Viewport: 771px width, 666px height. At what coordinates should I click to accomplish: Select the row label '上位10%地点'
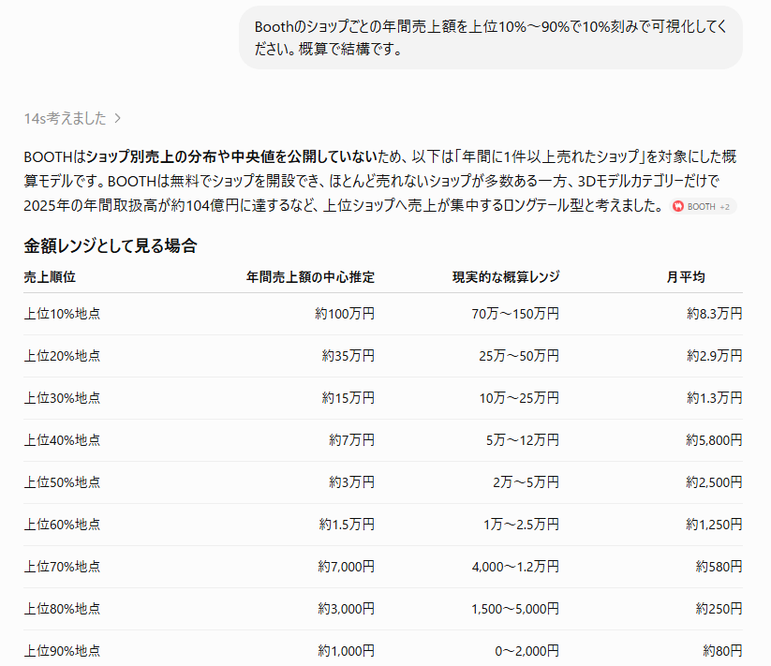click(x=62, y=314)
